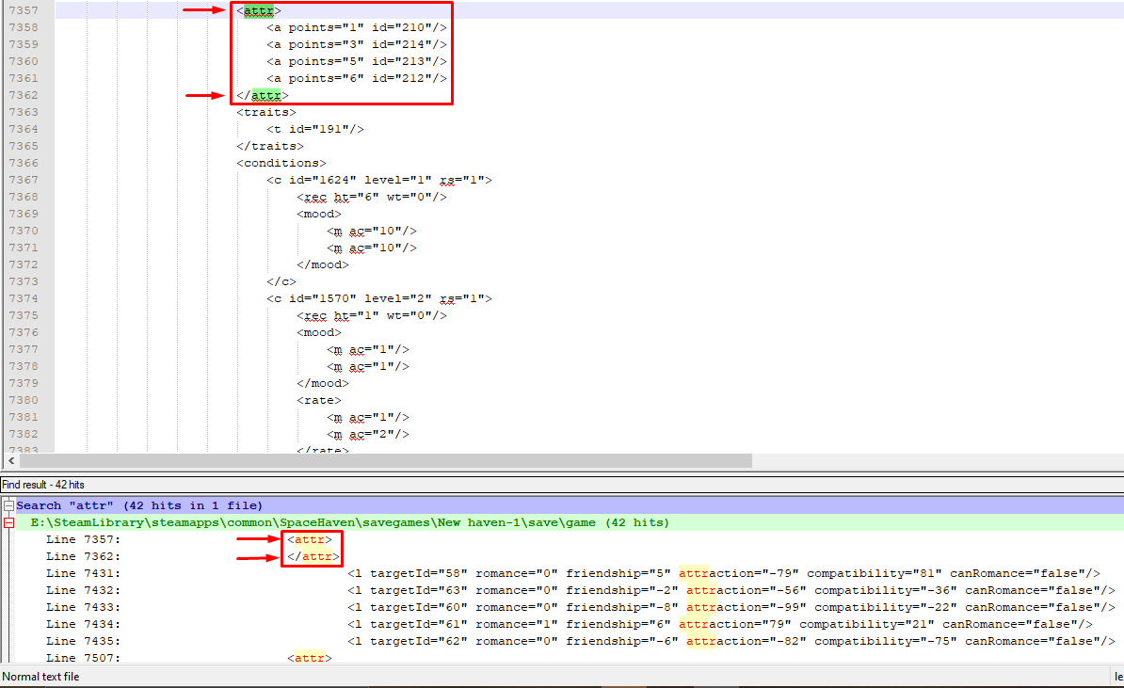This screenshot has height=688, width=1124.
Task: Click the closing </traits> tag
Action: (x=270, y=146)
